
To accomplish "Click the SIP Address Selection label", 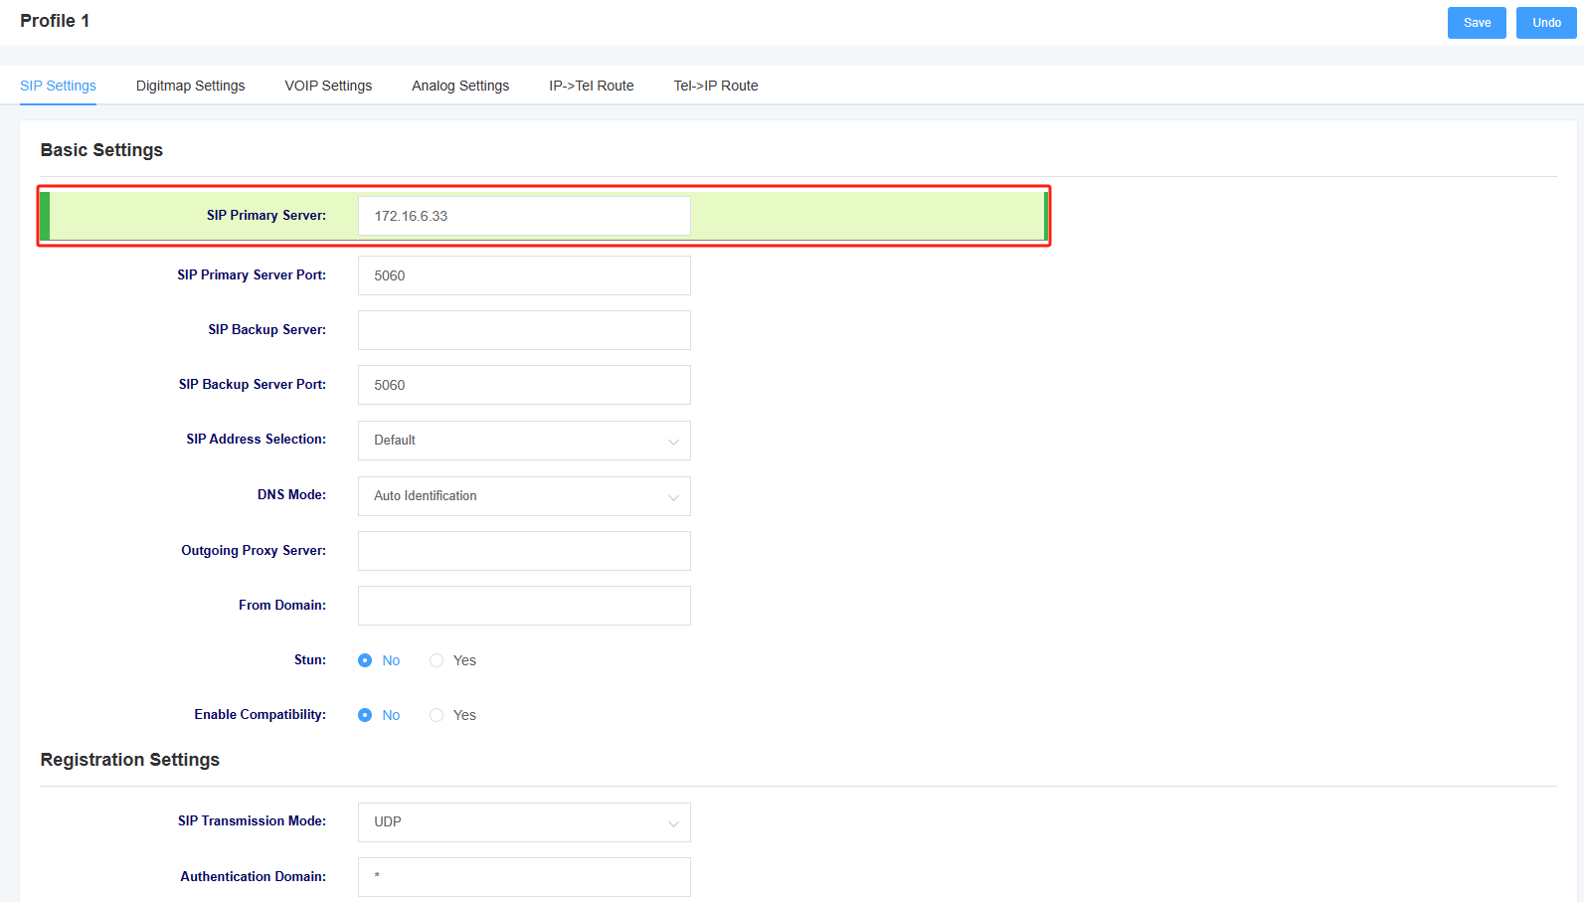I will click(x=257, y=440).
